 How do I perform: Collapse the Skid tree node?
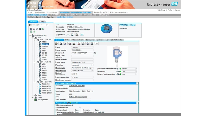coord(32,38)
